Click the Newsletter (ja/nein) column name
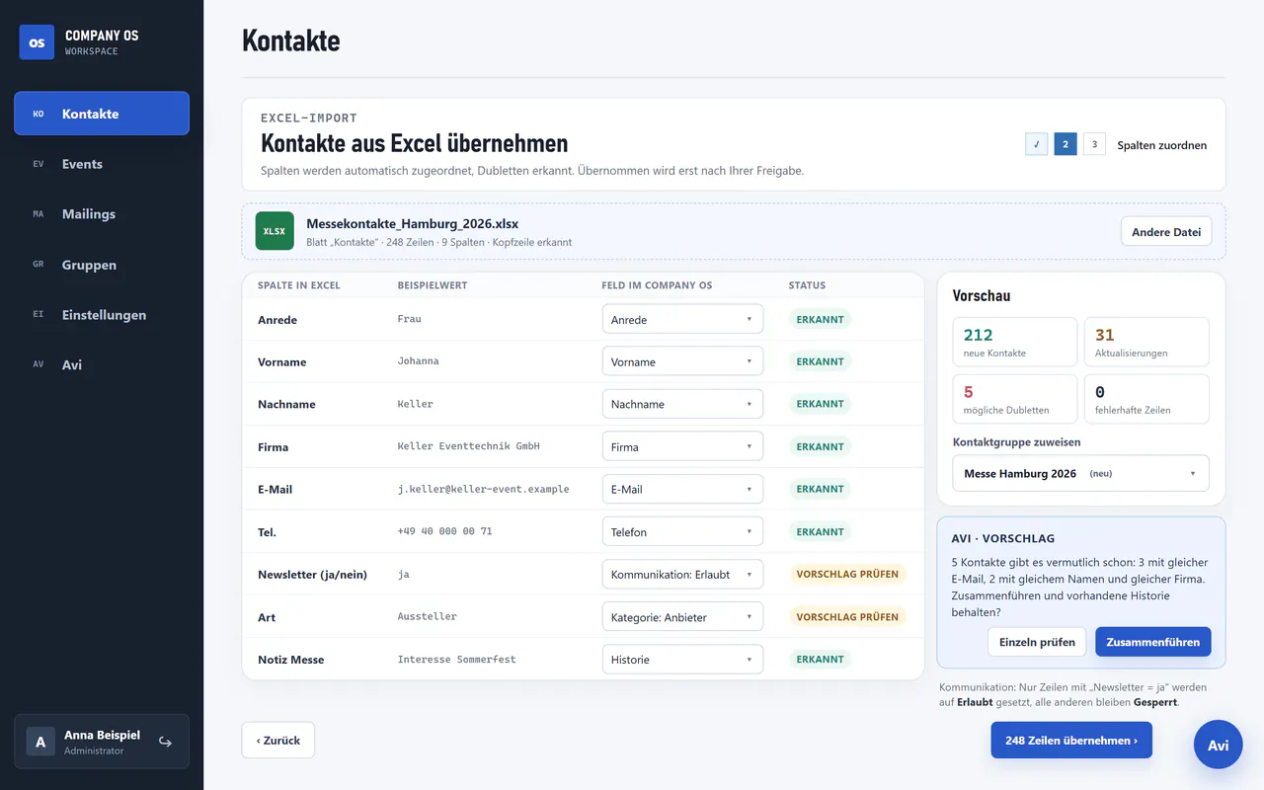This screenshot has height=790, width=1264. coord(312,574)
